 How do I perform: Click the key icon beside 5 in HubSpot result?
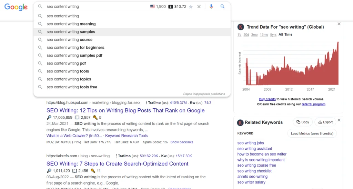point(95,117)
